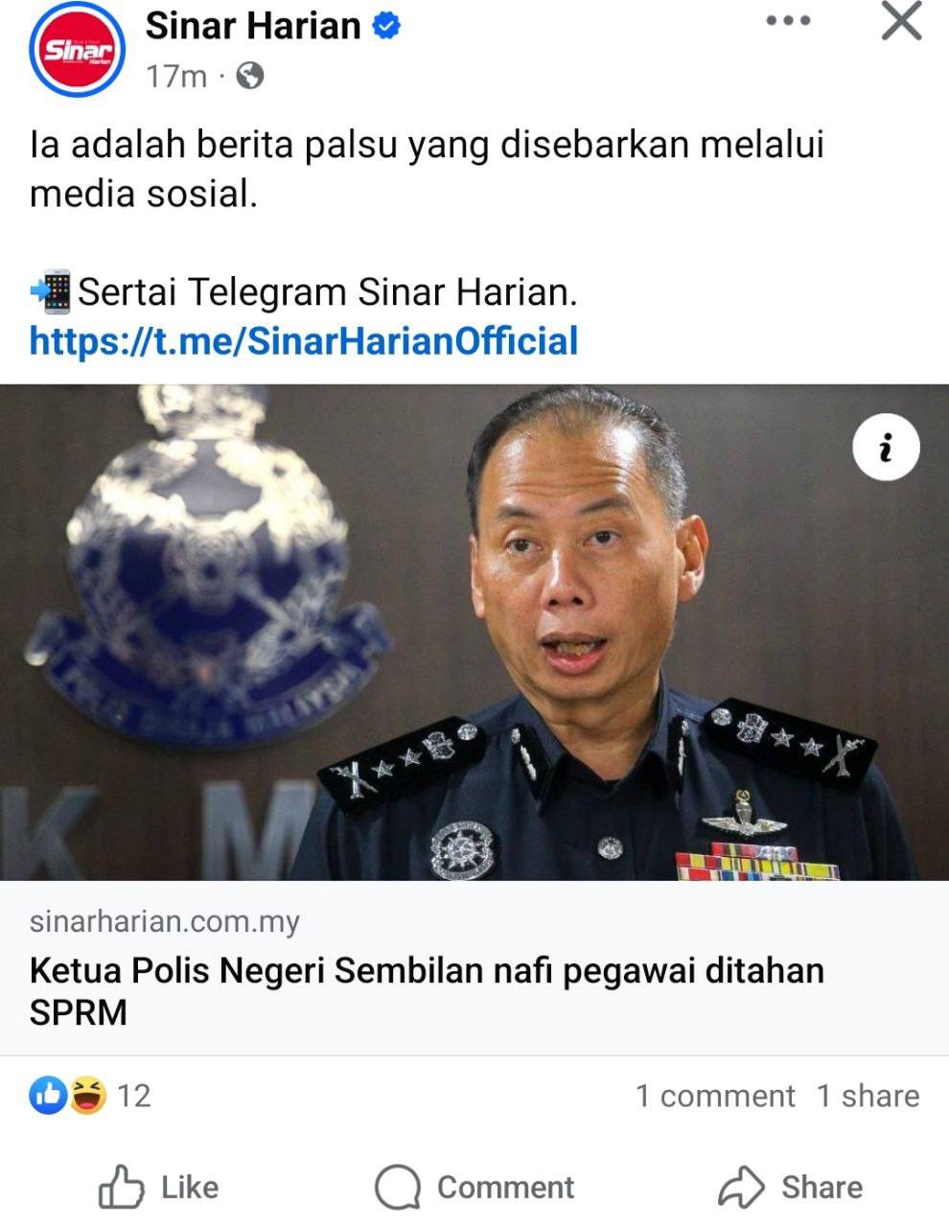
Task: Click the laughing haha reaction icon
Action: coord(87,1095)
